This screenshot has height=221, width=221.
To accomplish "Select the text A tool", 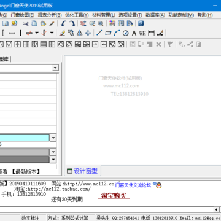I will click(134, 33).
